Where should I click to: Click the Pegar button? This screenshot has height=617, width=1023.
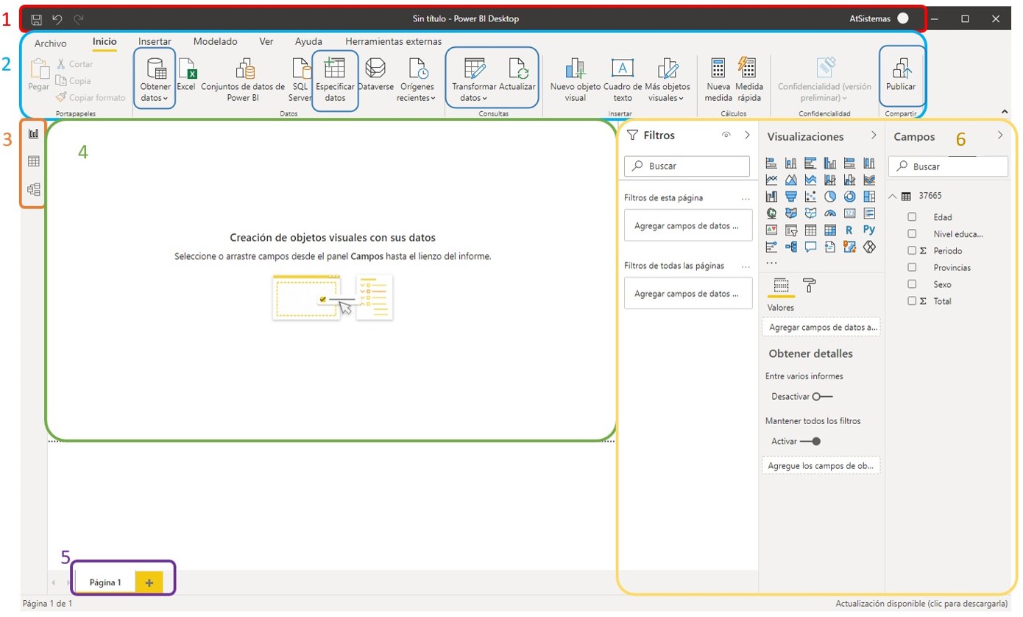39,76
